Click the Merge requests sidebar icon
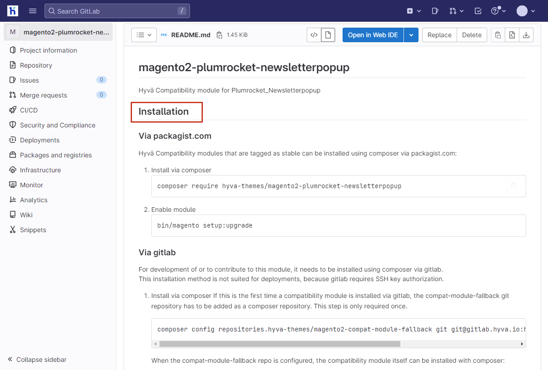 pyautogui.click(x=13, y=95)
